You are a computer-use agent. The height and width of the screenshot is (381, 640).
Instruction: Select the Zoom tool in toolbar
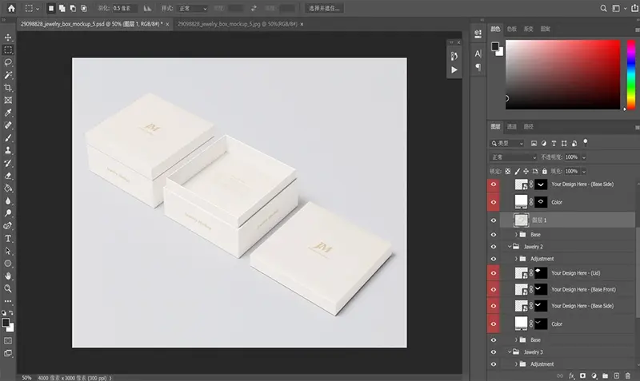8,288
